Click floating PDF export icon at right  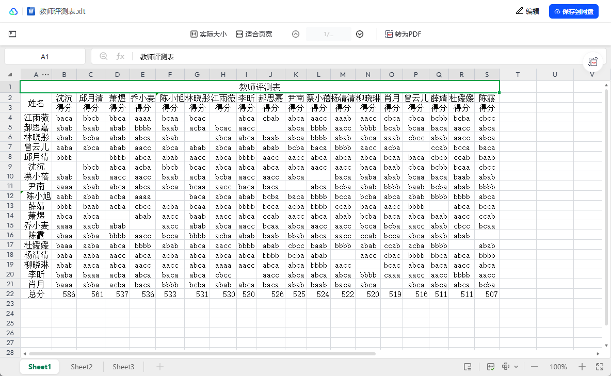(593, 62)
